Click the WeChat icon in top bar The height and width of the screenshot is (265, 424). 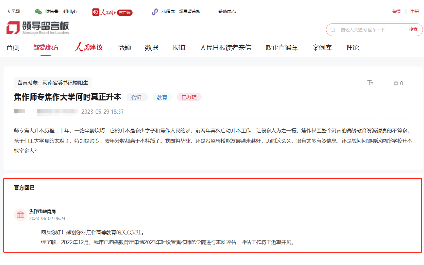[x=38, y=12]
